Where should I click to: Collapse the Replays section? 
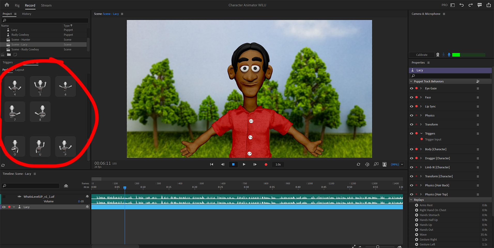(x=411, y=200)
